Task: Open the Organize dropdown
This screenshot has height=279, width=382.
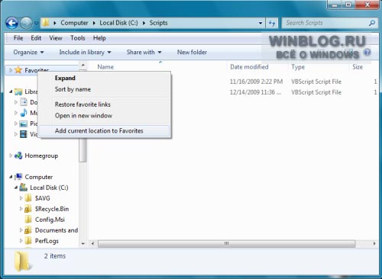Action: [28, 53]
